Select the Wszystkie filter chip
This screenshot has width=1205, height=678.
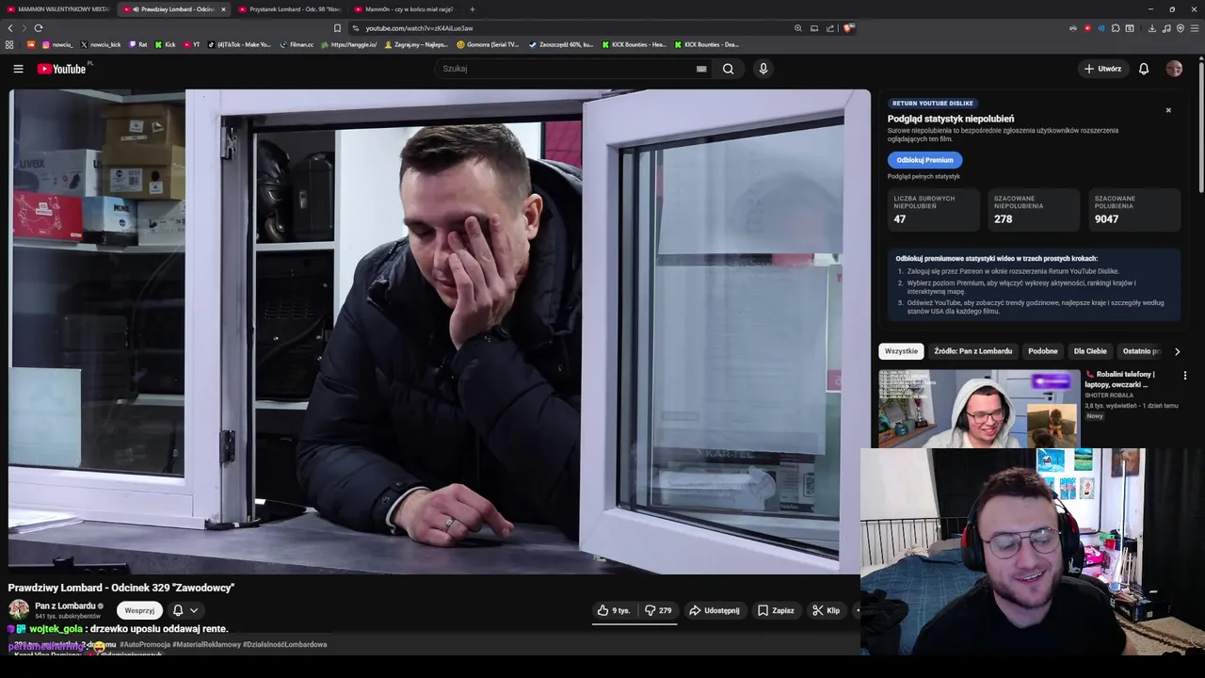pyautogui.click(x=901, y=351)
